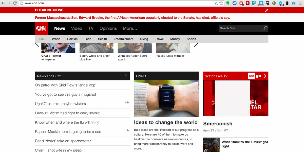
Task: Open 'Lawsuit: Victim had right to carry sword'
Action: 67,113
